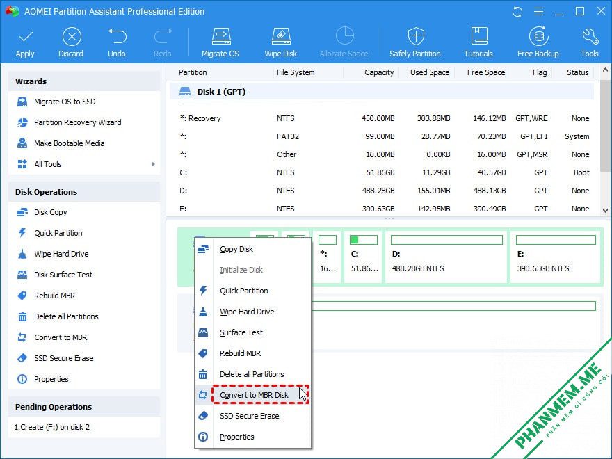The height and width of the screenshot is (459, 612).
Task: Sort by the Partition column header
Action: [x=193, y=72]
